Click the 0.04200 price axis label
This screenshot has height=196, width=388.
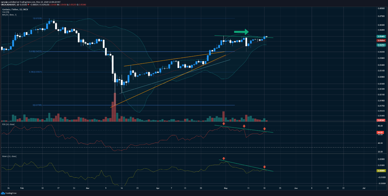click(x=381, y=52)
